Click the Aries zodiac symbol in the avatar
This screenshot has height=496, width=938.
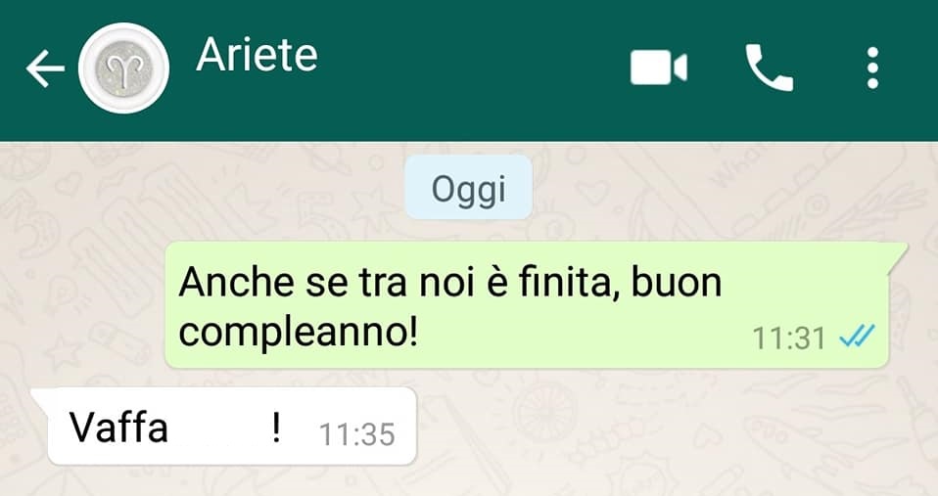pyautogui.click(x=123, y=68)
